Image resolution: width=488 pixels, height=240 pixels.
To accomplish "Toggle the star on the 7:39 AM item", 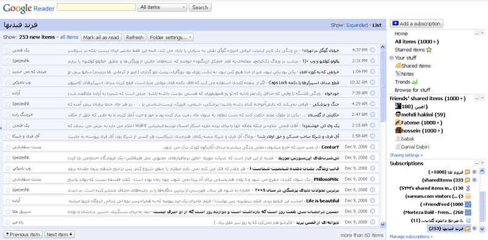I will pyautogui.click(x=8, y=93).
